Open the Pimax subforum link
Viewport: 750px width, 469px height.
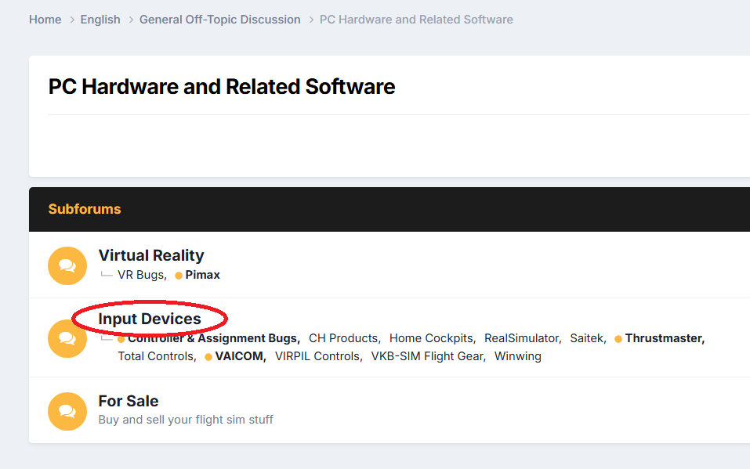(202, 275)
